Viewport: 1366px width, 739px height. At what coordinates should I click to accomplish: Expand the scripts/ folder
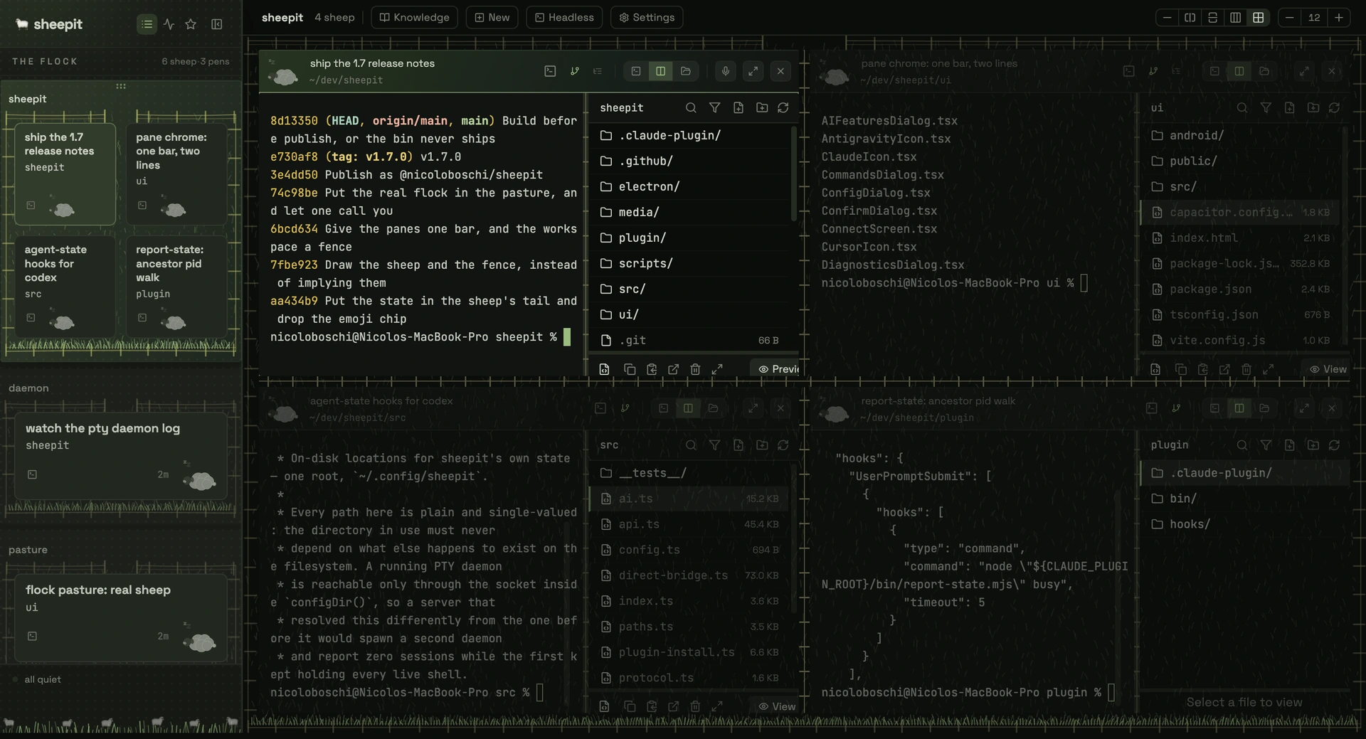(x=689, y=263)
